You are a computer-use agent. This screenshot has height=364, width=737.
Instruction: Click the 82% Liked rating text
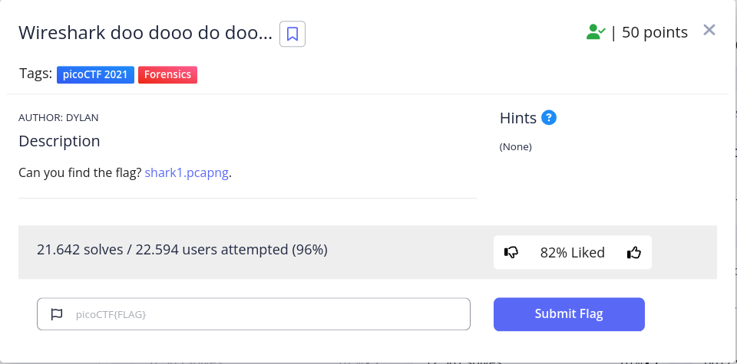click(x=572, y=252)
